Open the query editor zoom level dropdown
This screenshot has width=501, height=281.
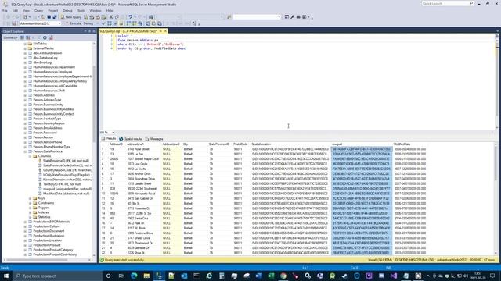(x=113, y=133)
